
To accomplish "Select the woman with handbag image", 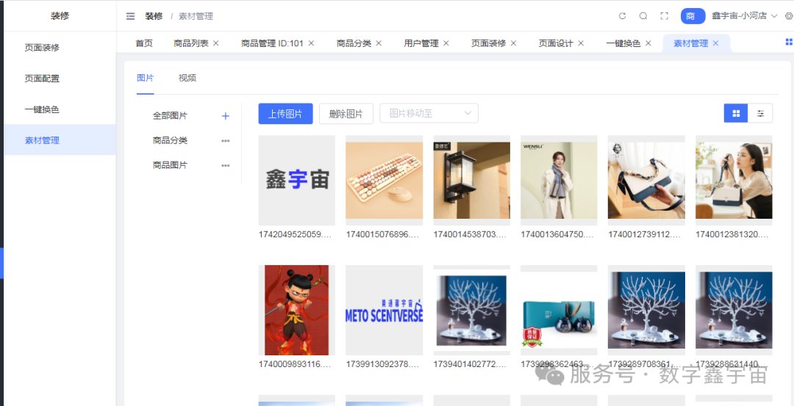I will point(734,180).
